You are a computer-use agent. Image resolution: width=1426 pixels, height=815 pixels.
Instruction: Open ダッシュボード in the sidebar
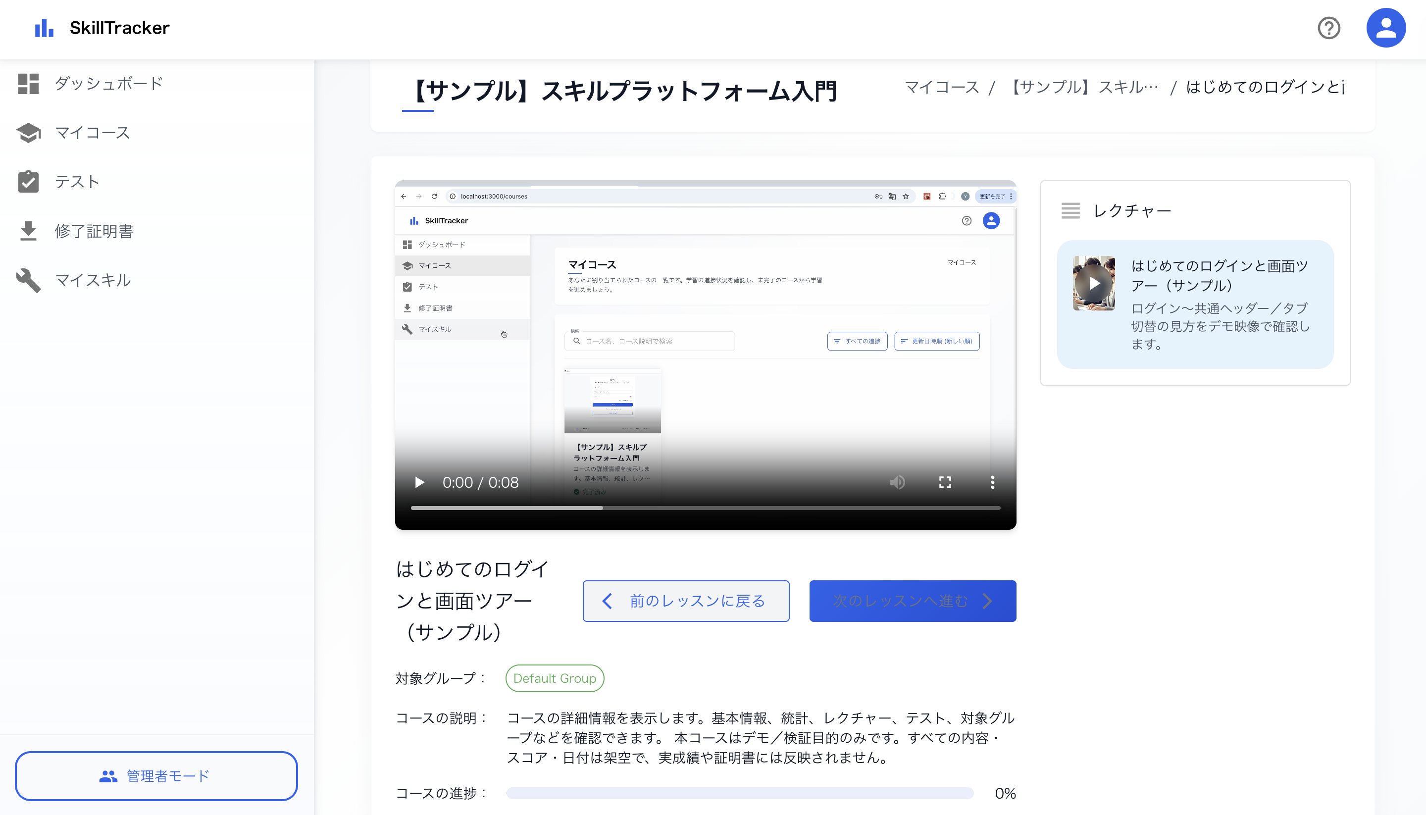tap(108, 83)
